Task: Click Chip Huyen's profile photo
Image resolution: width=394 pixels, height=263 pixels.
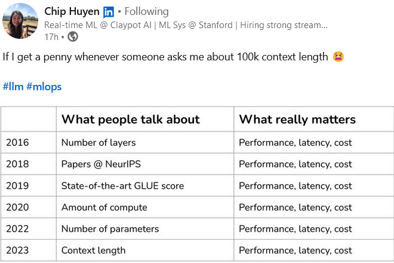Action: pyautogui.click(x=21, y=22)
